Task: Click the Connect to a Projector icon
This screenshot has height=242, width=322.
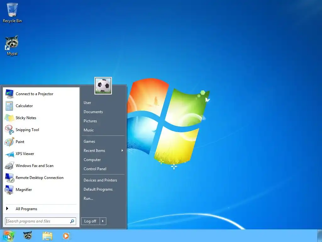Action: [x=9, y=94]
